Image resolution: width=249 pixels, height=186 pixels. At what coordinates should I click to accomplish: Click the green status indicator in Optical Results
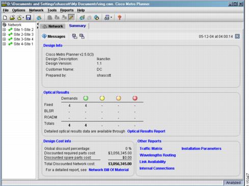click(86, 98)
